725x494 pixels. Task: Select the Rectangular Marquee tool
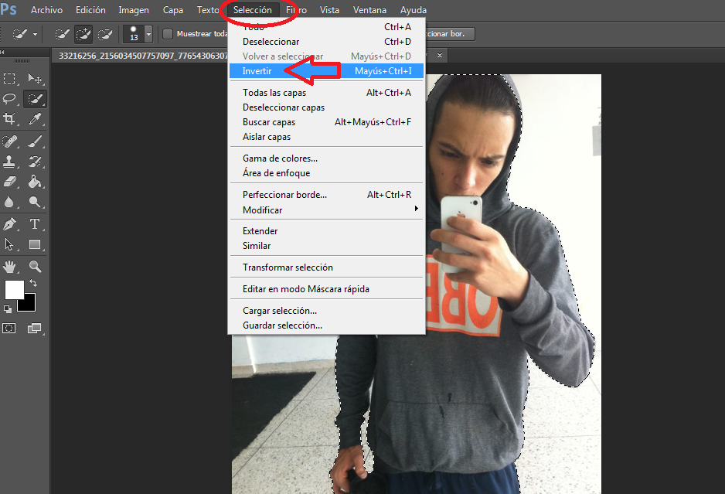tap(9, 79)
